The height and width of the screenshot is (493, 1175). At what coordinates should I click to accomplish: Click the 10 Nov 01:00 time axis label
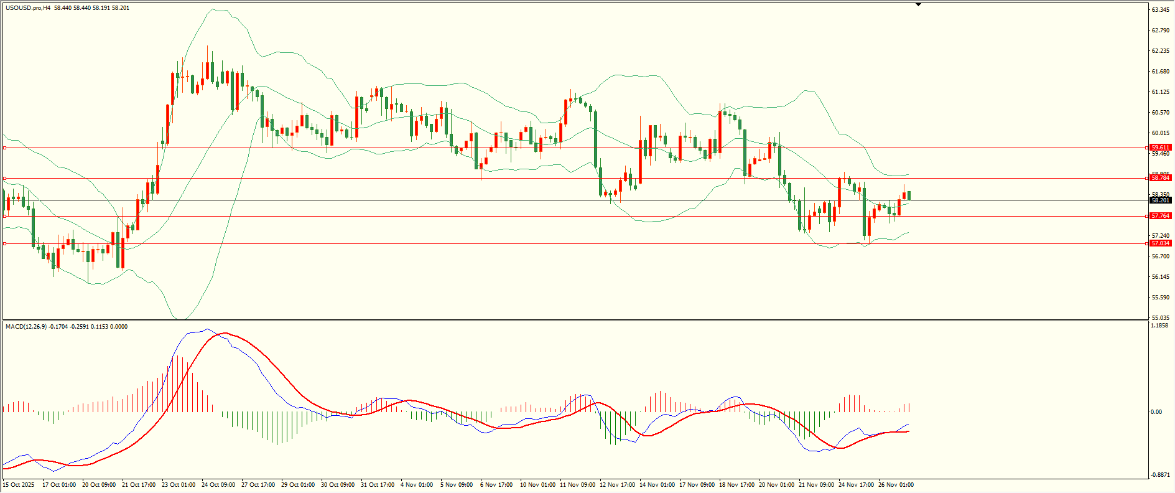click(537, 484)
